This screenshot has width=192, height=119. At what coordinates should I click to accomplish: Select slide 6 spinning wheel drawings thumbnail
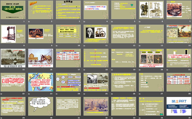151,10
